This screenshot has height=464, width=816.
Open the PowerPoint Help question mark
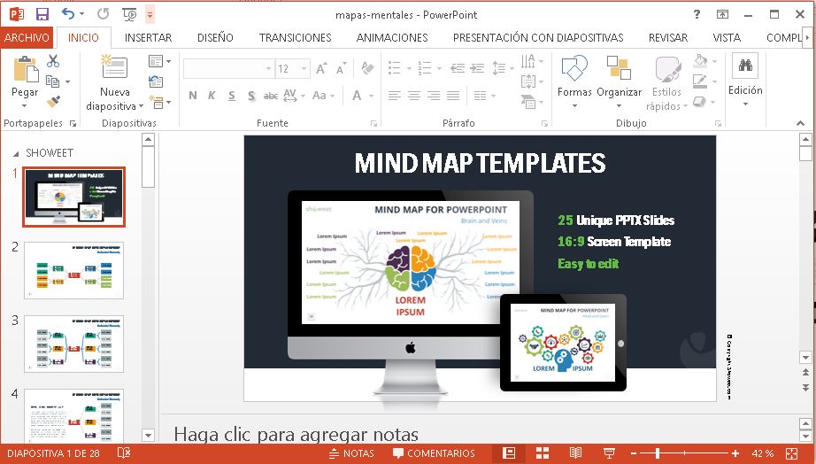(x=697, y=14)
